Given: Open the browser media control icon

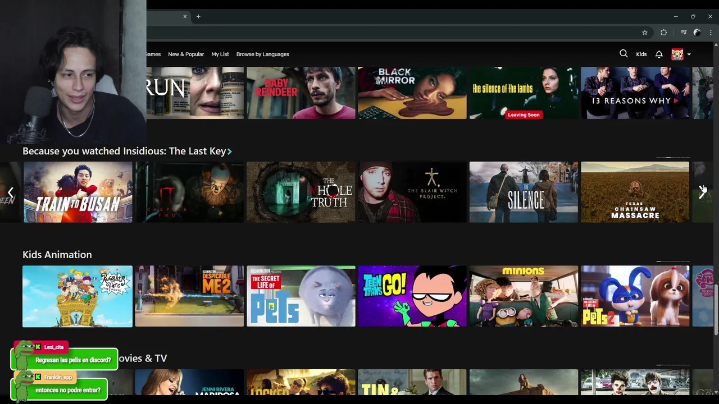Looking at the screenshot, I should tap(684, 33).
